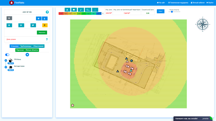Click the yellow shield button
The width and height of the screenshot is (216, 121).
pos(45,25)
